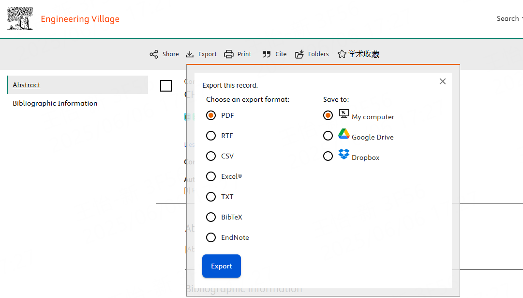
Task: Click the Dropbox logo icon
Action: tap(344, 154)
